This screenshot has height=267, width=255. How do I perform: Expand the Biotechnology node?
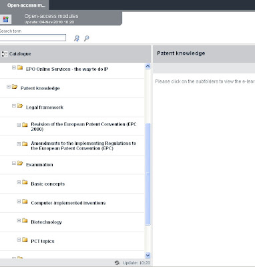click(19, 220)
